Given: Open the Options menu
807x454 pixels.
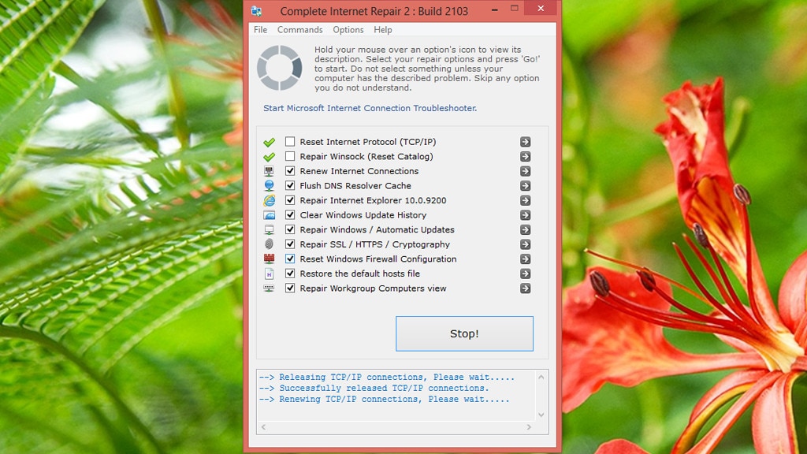Looking at the screenshot, I should point(348,30).
